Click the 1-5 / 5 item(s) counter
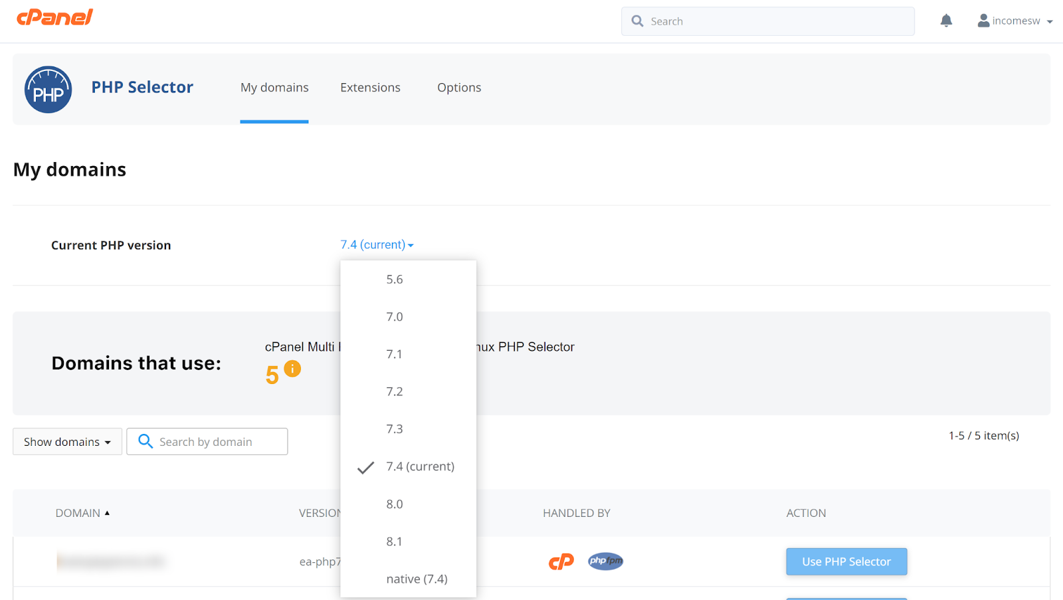This screenshot has height=600, width=1063. (984, 436)
